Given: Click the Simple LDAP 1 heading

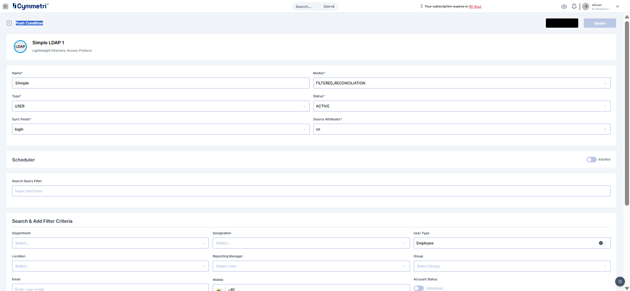Looking at the screenshot, I should pos(48,42).
